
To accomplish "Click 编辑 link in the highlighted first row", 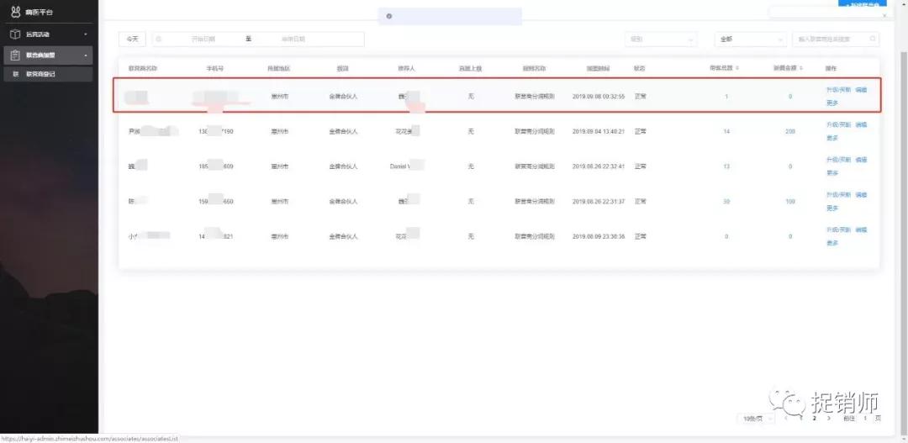I will tap(861, 89).
